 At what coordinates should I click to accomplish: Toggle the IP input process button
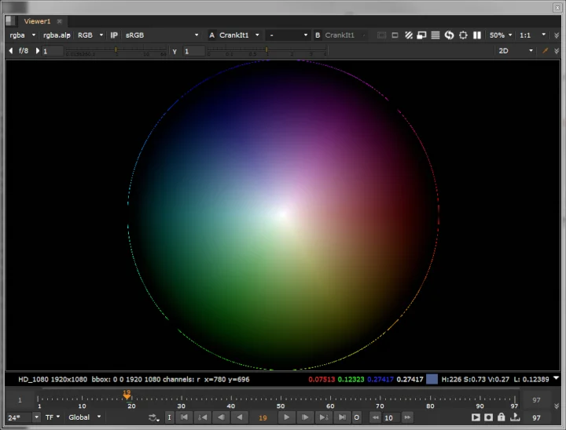pyautogui.click(x=114, y=35)
